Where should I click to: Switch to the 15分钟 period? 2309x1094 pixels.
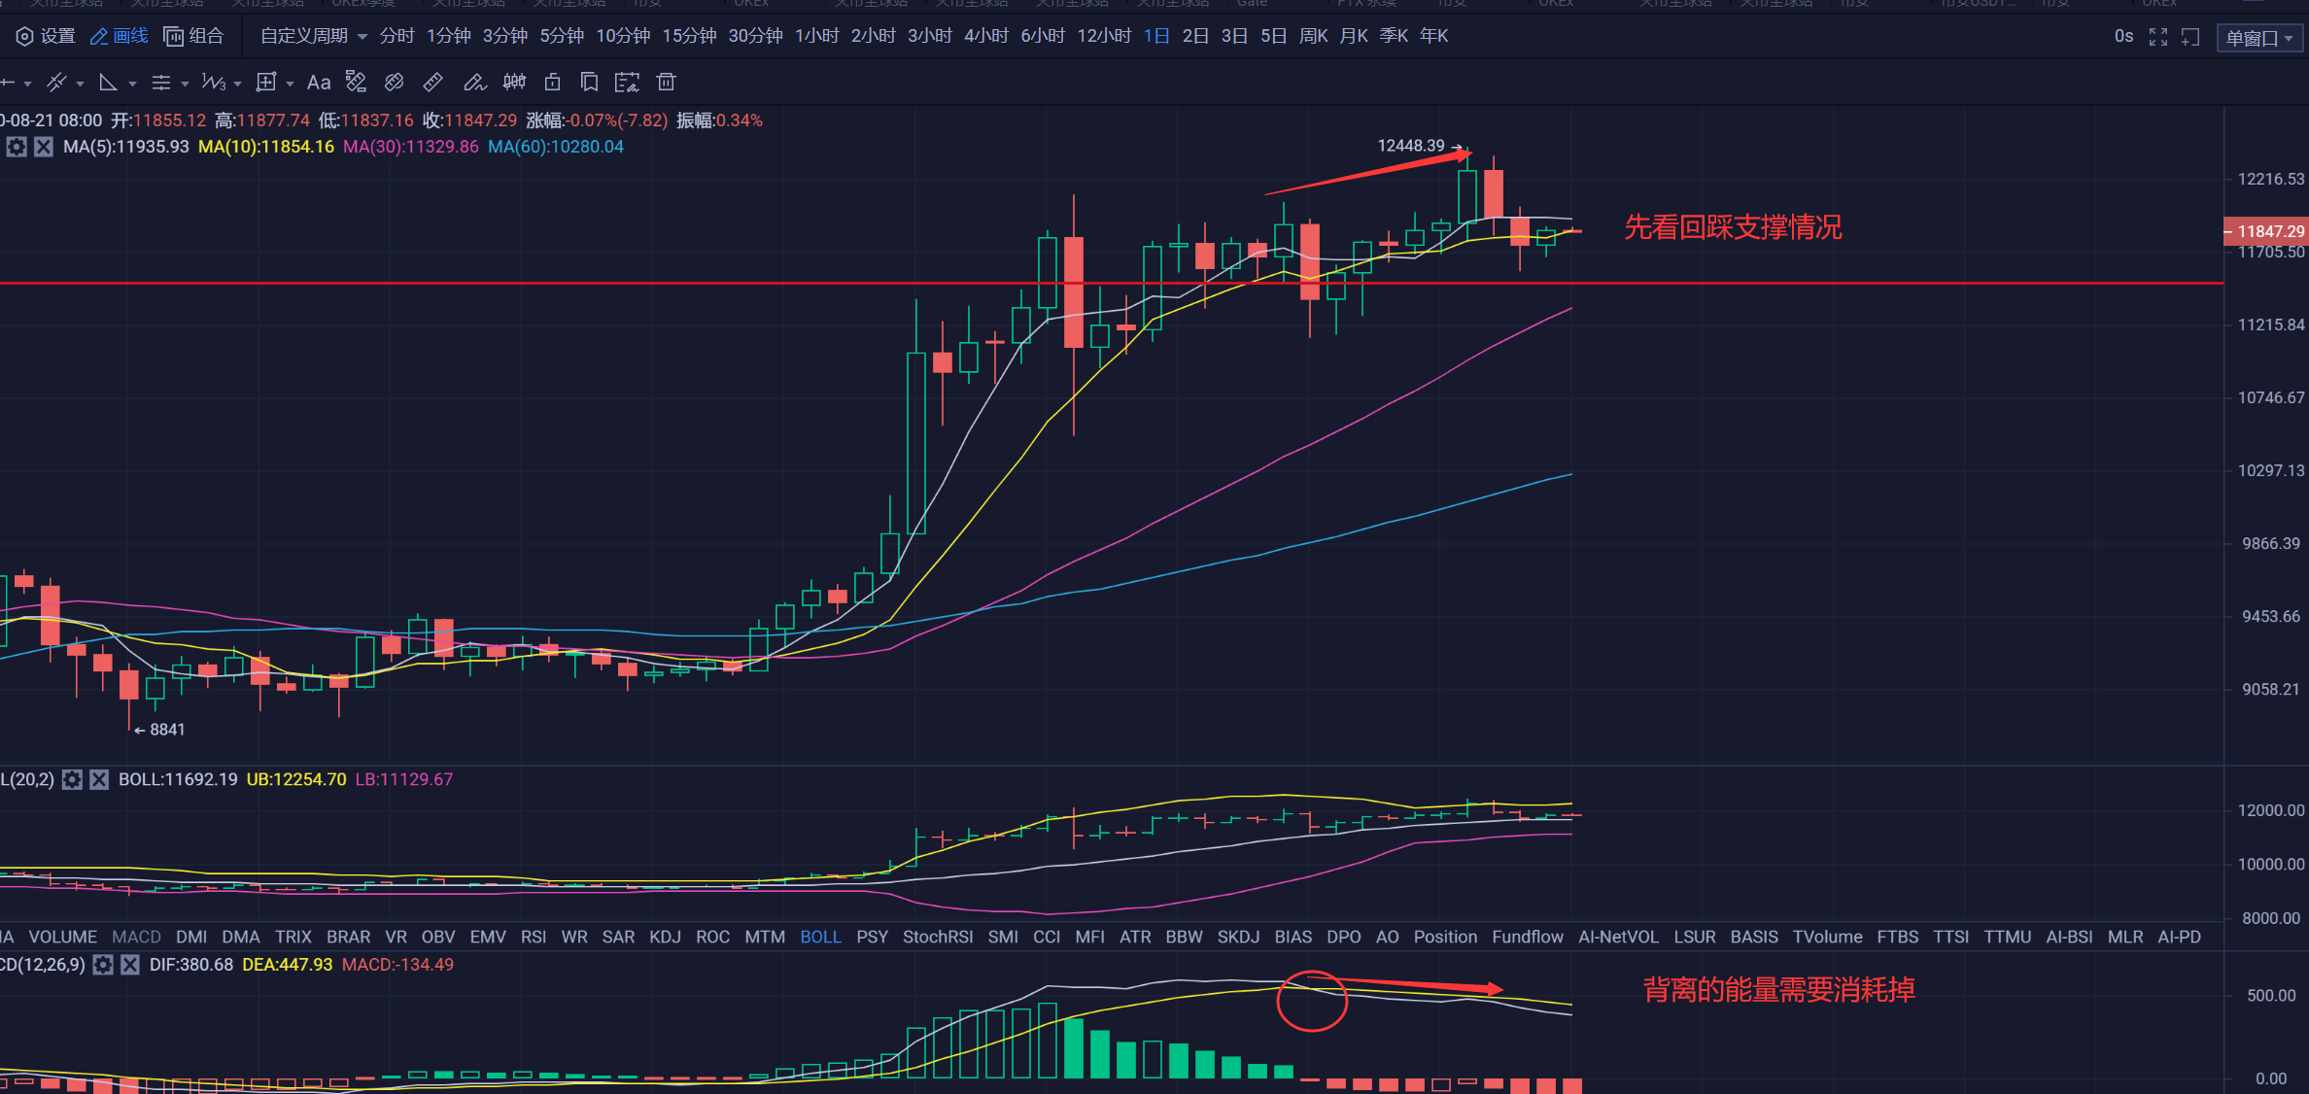click(689, 36)
